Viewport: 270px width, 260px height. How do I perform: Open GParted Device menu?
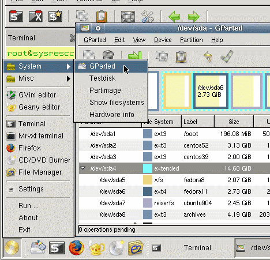tap(163, 40)
